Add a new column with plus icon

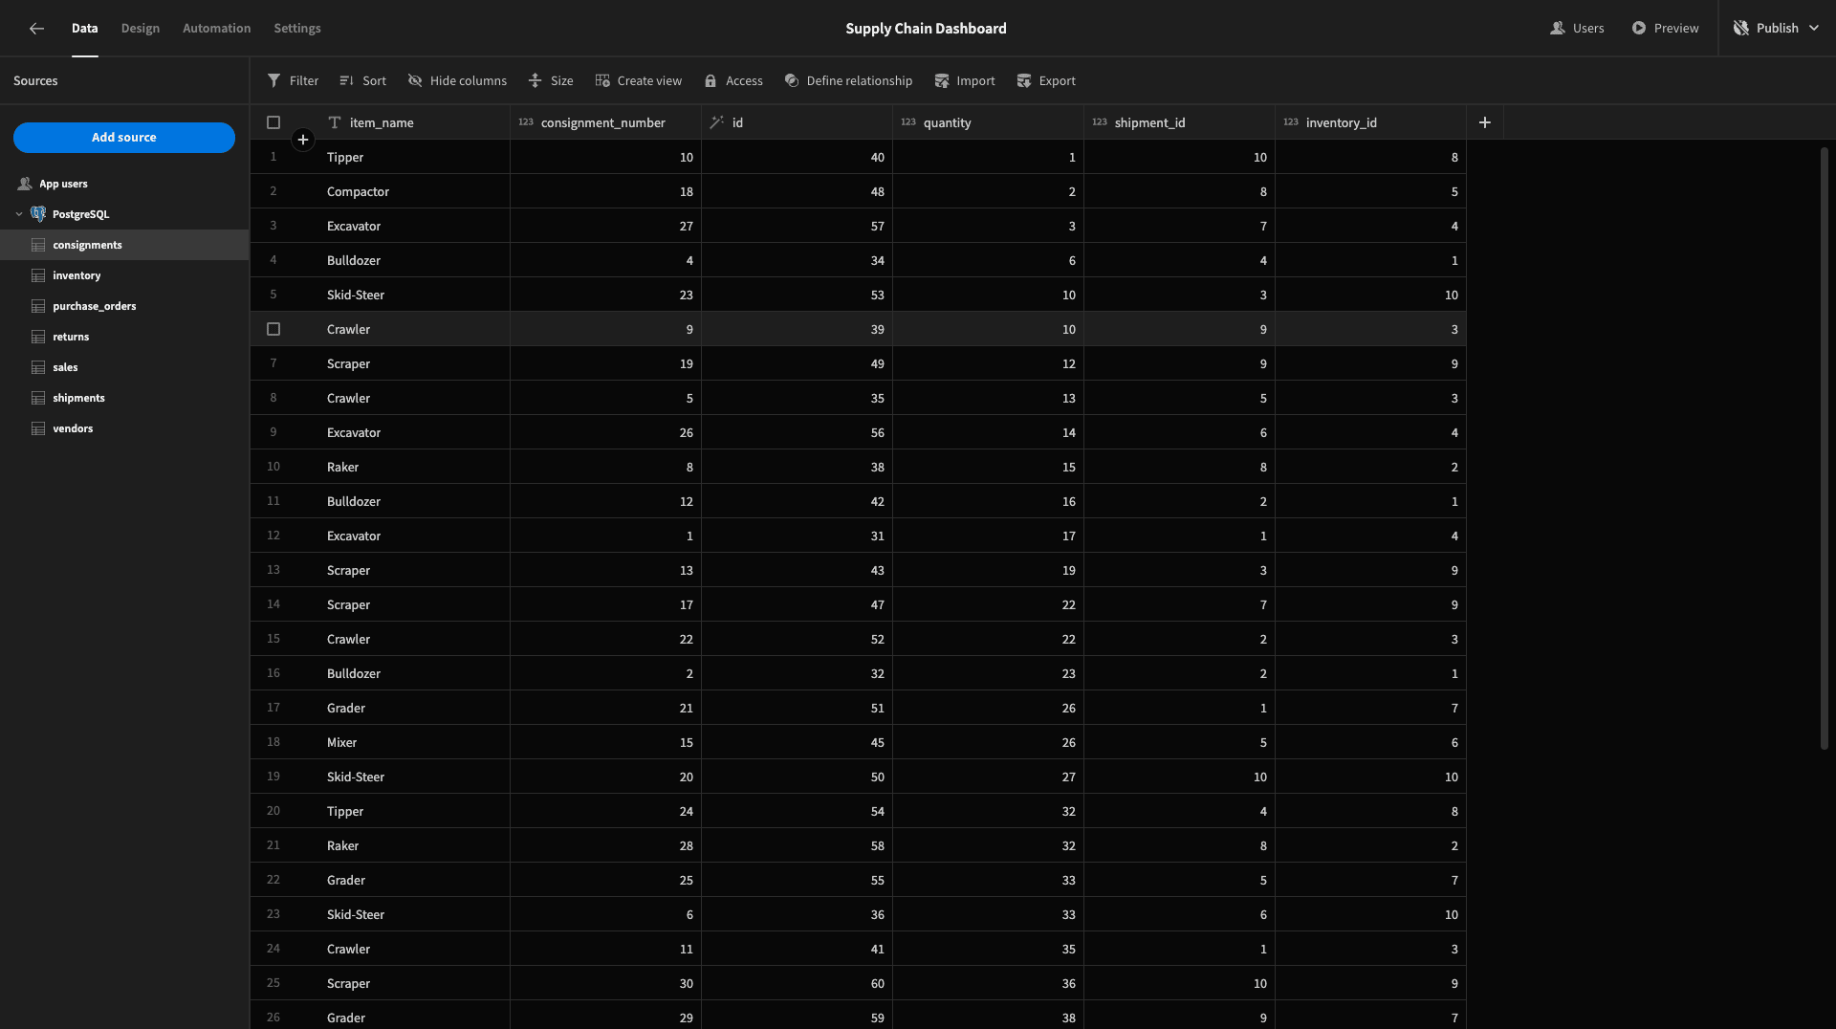[x=1485, y=122]
